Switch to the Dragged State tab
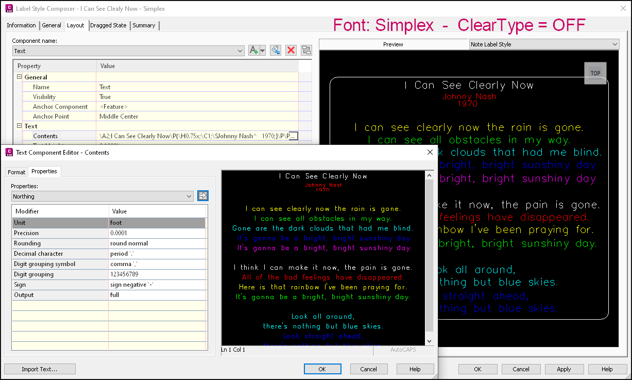 [109, 25]
